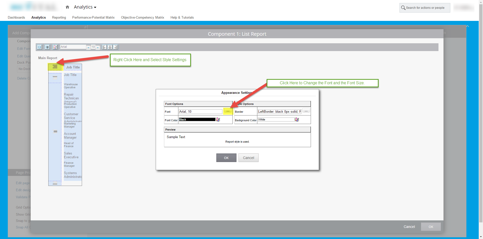The height and width of the screenshot is (239, 483).
Task: Click the LeftBorder border value field
Action: point(279,111)
